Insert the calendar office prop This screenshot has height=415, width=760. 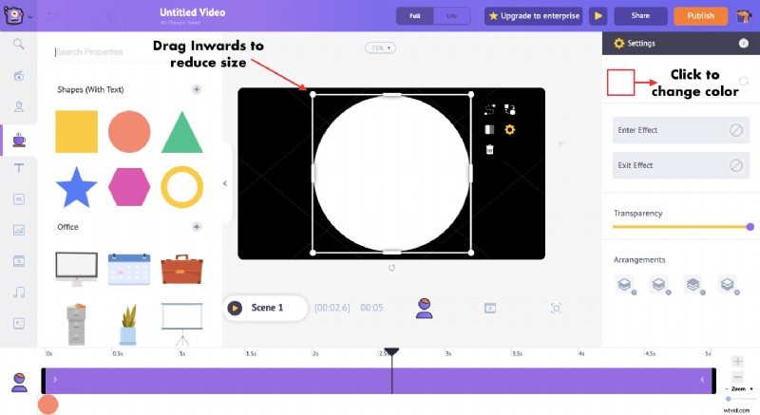click(129, 270)
